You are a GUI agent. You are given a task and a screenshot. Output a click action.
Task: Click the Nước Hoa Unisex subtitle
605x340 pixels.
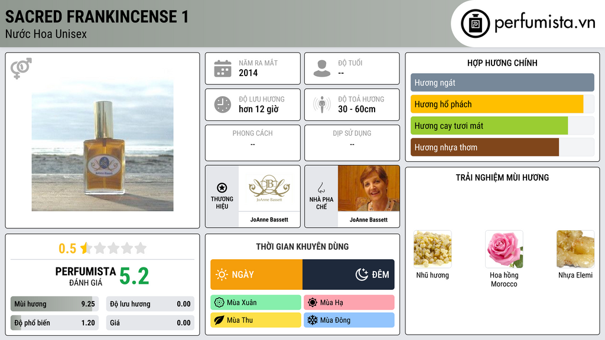46,34
